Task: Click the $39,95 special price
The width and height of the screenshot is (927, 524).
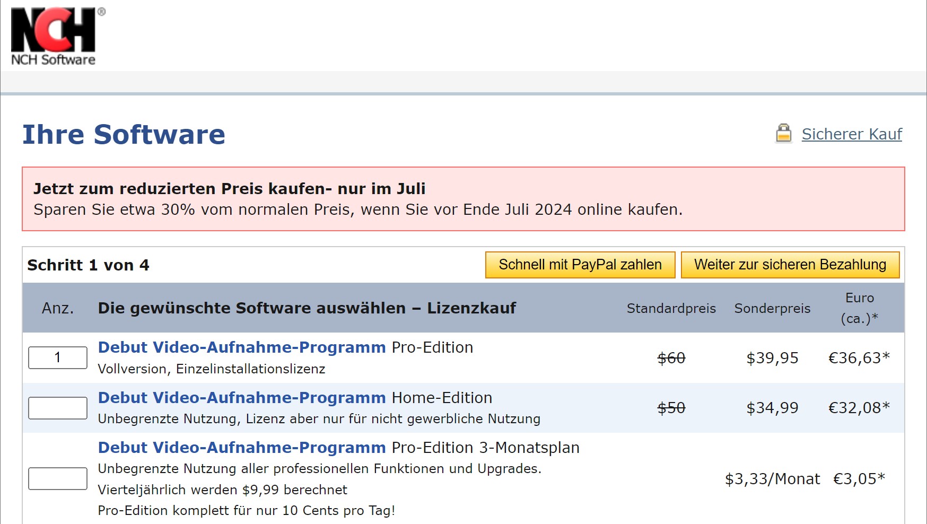Action: tap(772, 358)
